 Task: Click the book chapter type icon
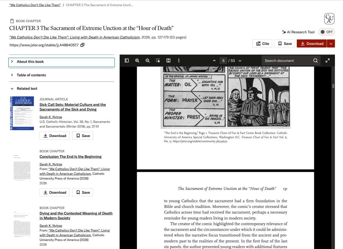coord(12,21)
